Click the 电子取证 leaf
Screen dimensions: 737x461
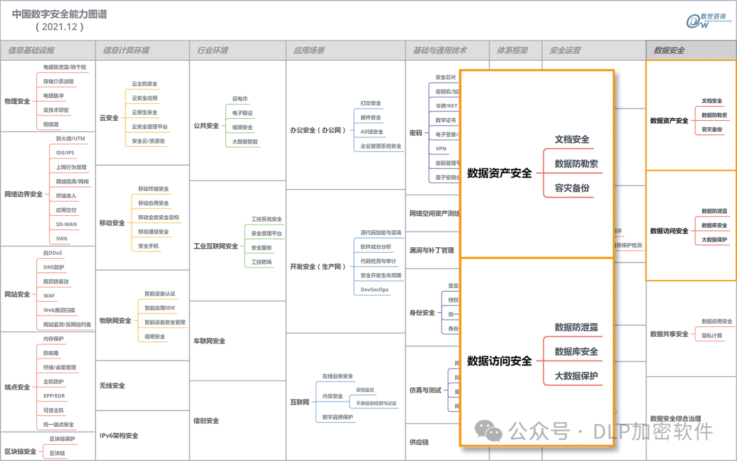(x=242, y=113)
